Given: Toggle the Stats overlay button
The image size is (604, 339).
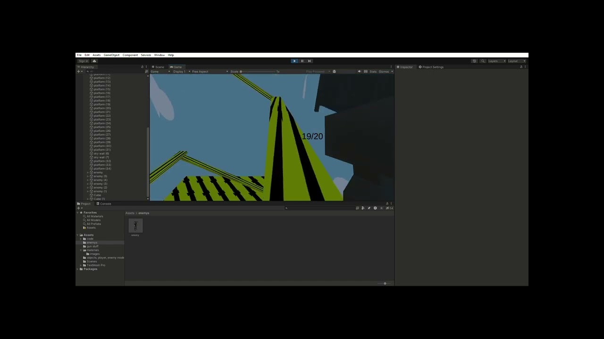Looking at the screenshot, I should [373, 72].
